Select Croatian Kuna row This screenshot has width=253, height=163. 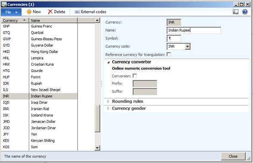click(40, 64)
